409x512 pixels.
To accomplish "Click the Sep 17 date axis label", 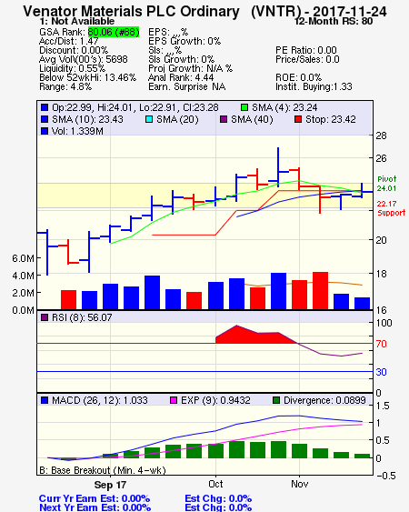I will [x=110, y=485].
